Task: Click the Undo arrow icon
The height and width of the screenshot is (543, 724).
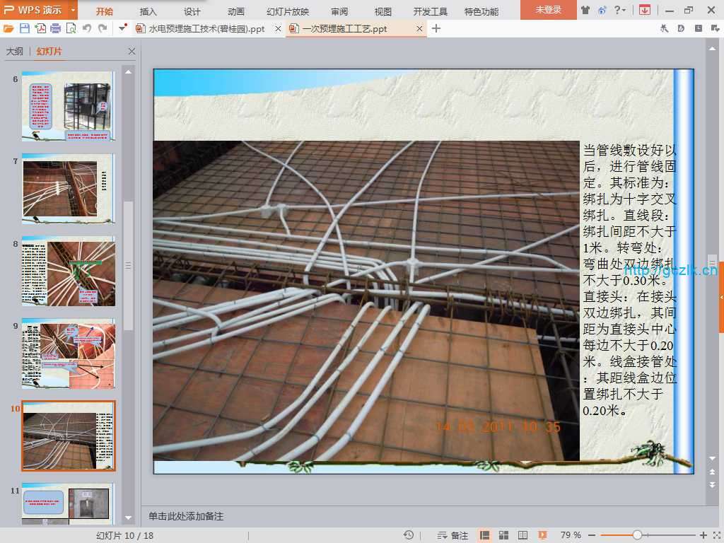Action: (x=86, y=28)
